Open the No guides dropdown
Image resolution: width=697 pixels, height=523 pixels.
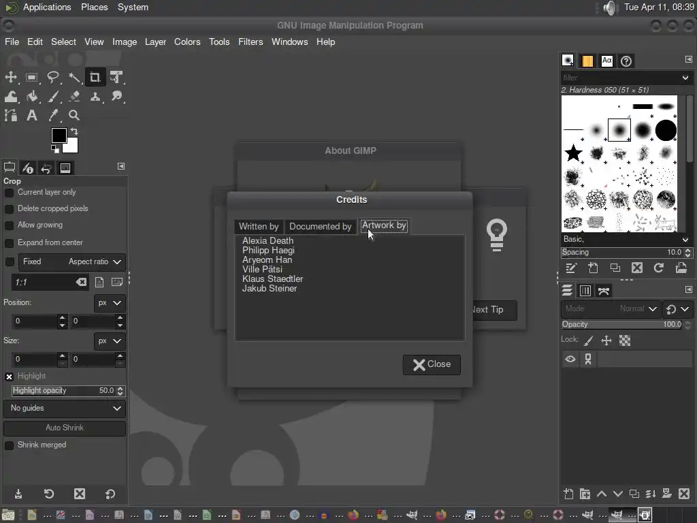click(x=65, y=409)
